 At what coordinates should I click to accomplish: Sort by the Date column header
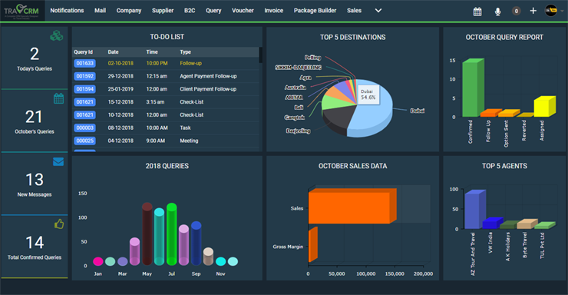[x=113, y=52]
